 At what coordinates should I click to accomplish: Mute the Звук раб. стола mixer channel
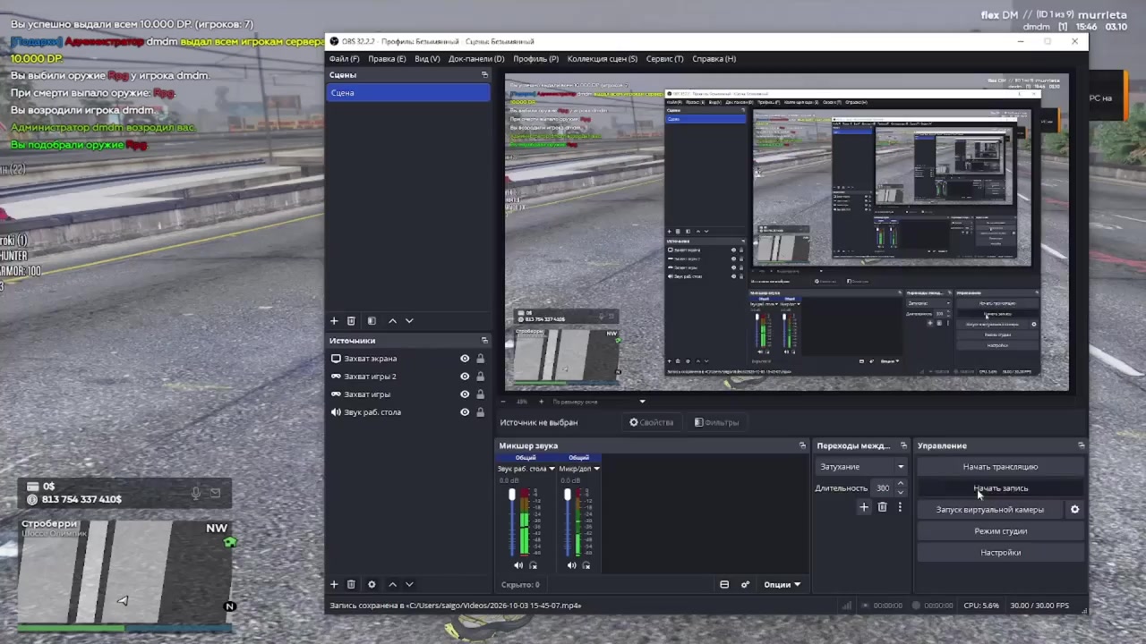coord(518,565)
